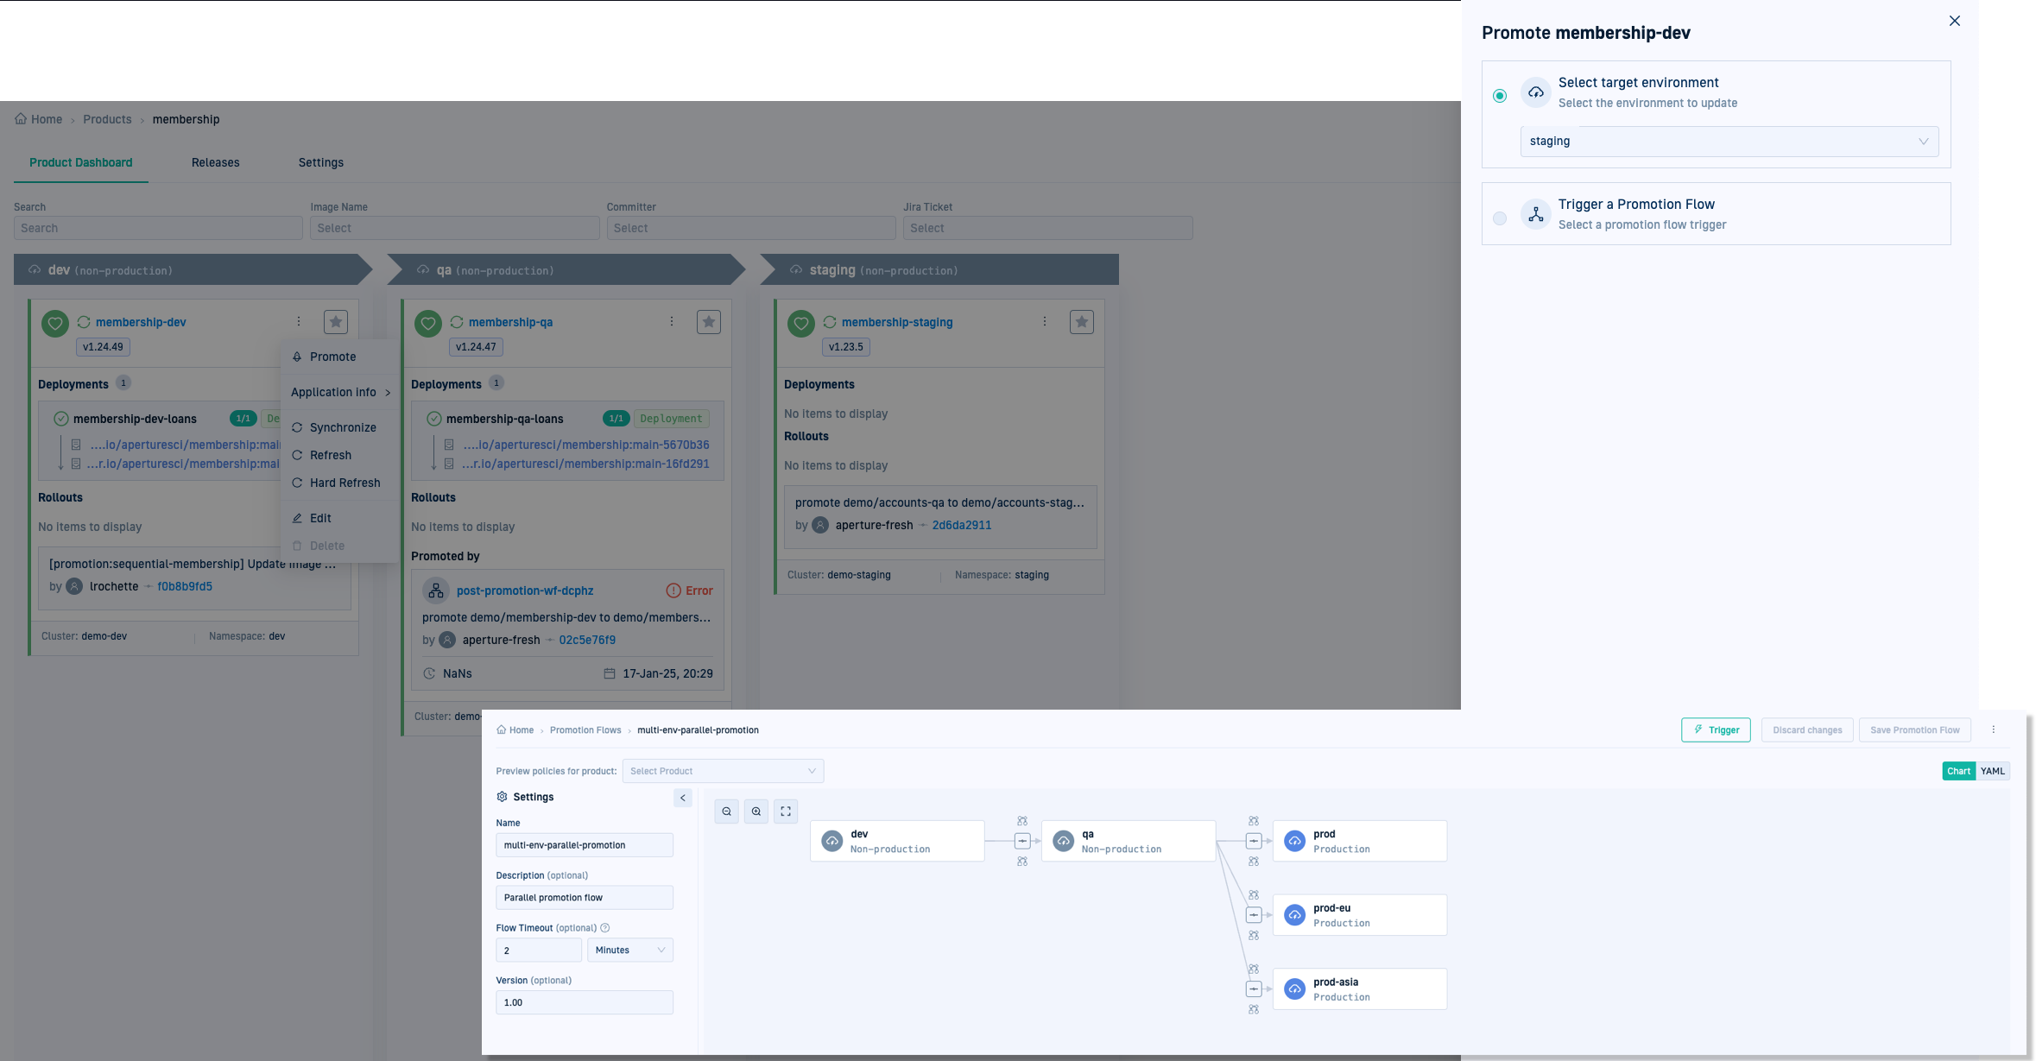
Task: Star the membership-qa application card
Action: 708,322
